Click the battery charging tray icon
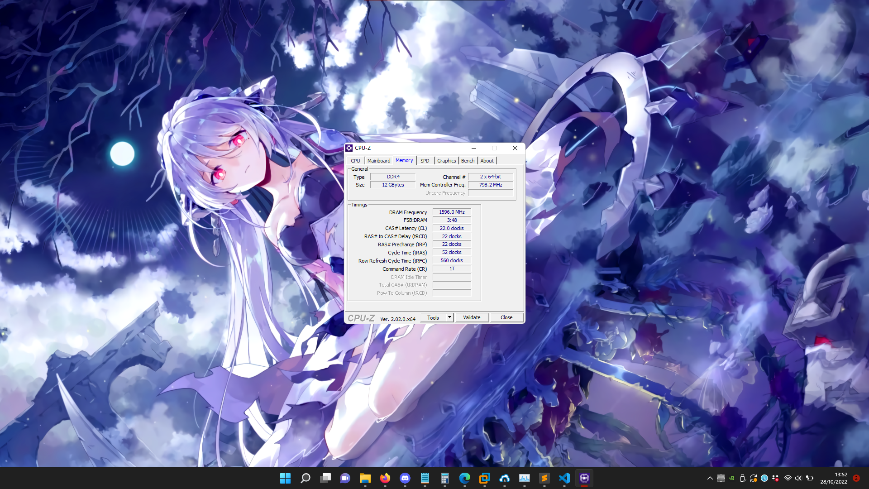 [x=810, y=478]
